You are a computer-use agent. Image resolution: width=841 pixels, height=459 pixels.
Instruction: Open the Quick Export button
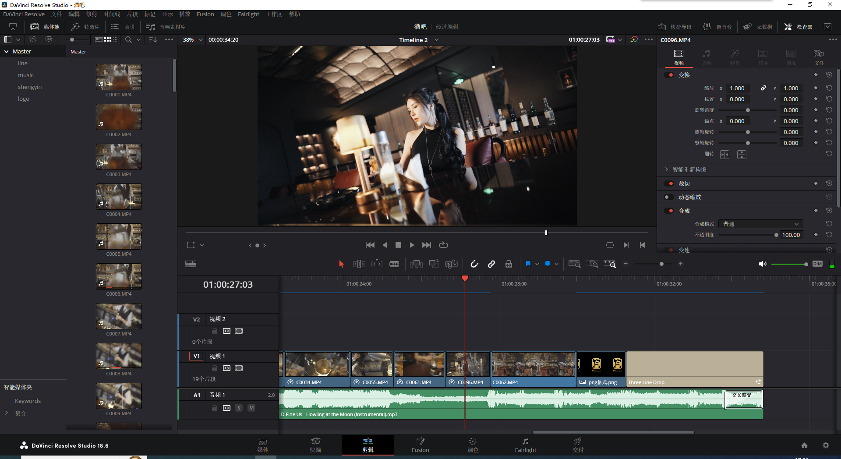675,27
